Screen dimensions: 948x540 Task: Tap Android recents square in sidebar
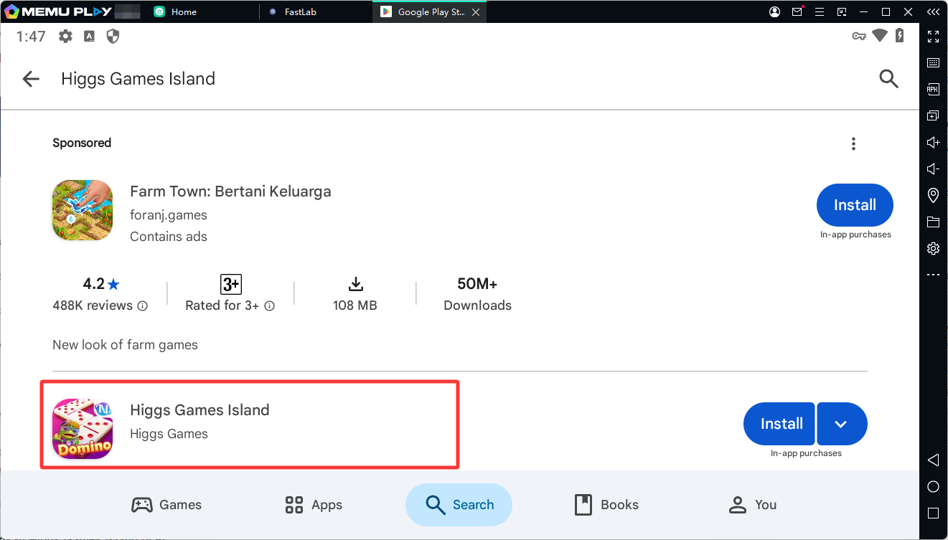click(933, 513)
